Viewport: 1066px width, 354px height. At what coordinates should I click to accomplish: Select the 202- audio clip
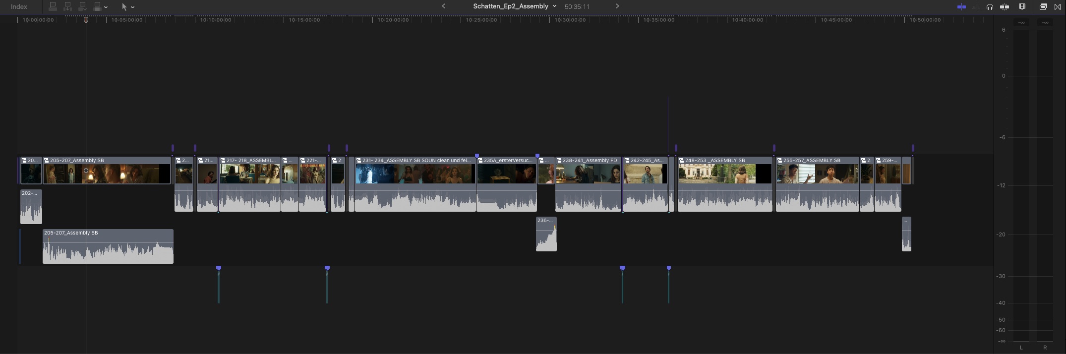31,206
